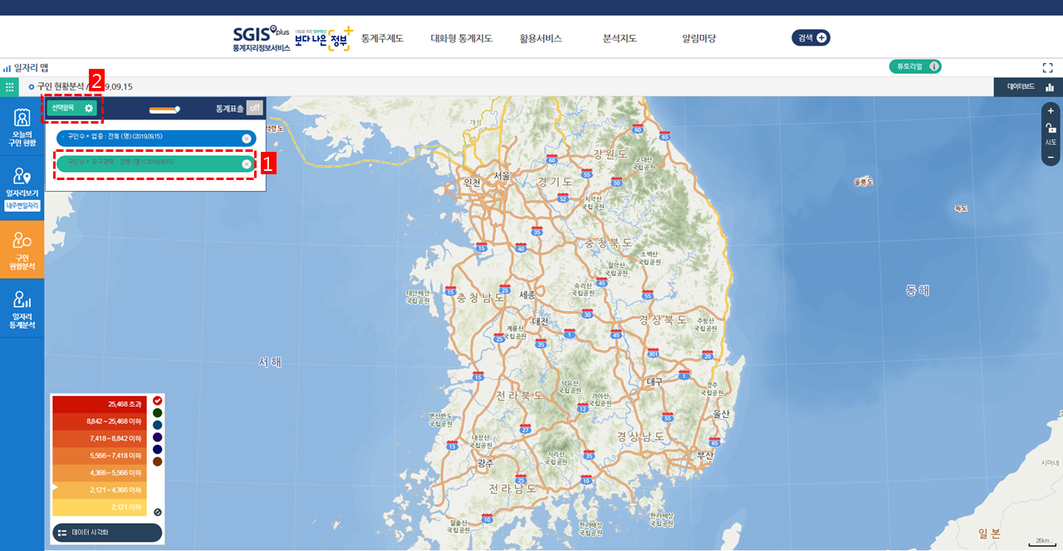Screen dimensions: 1063x551
Task: Expand the 검색 plus button
Action: click(811, 37)
